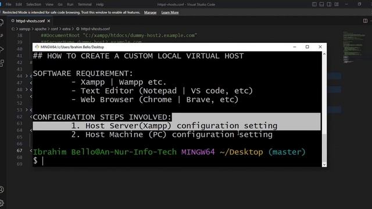Open the Go menu
Screen dimensions: 372x209
(60, 4)
